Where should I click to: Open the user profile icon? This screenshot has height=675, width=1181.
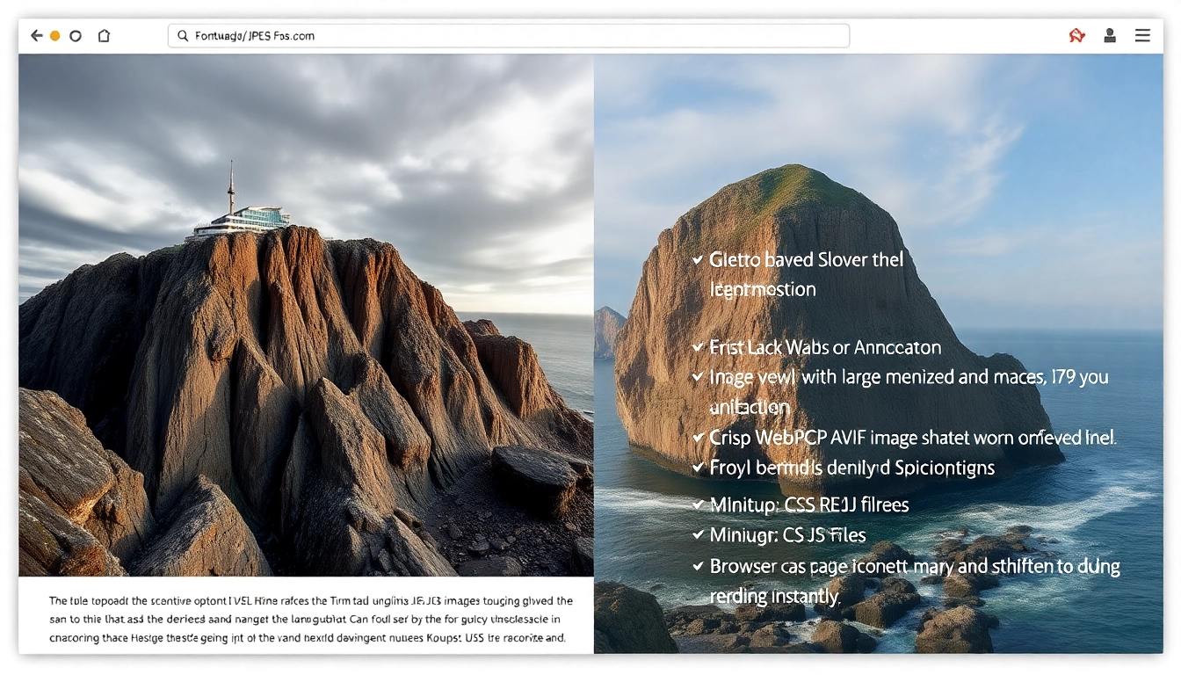1110,36
